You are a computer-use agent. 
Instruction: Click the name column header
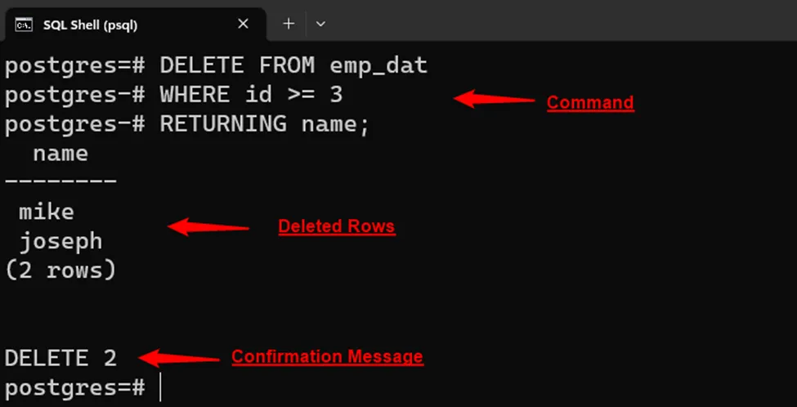click(x=60, y=153)
